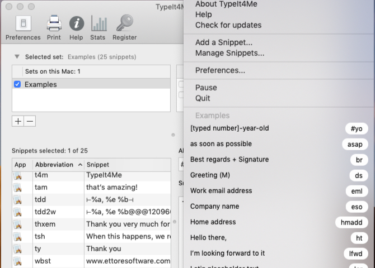Image resolution: width=375 pixels, height=268 pixels.
Task: Pick the Home address snippet
Action: [x=279, y=222]
